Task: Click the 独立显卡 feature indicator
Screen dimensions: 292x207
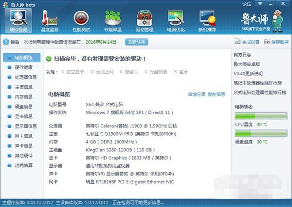Action: coord(73,72)
